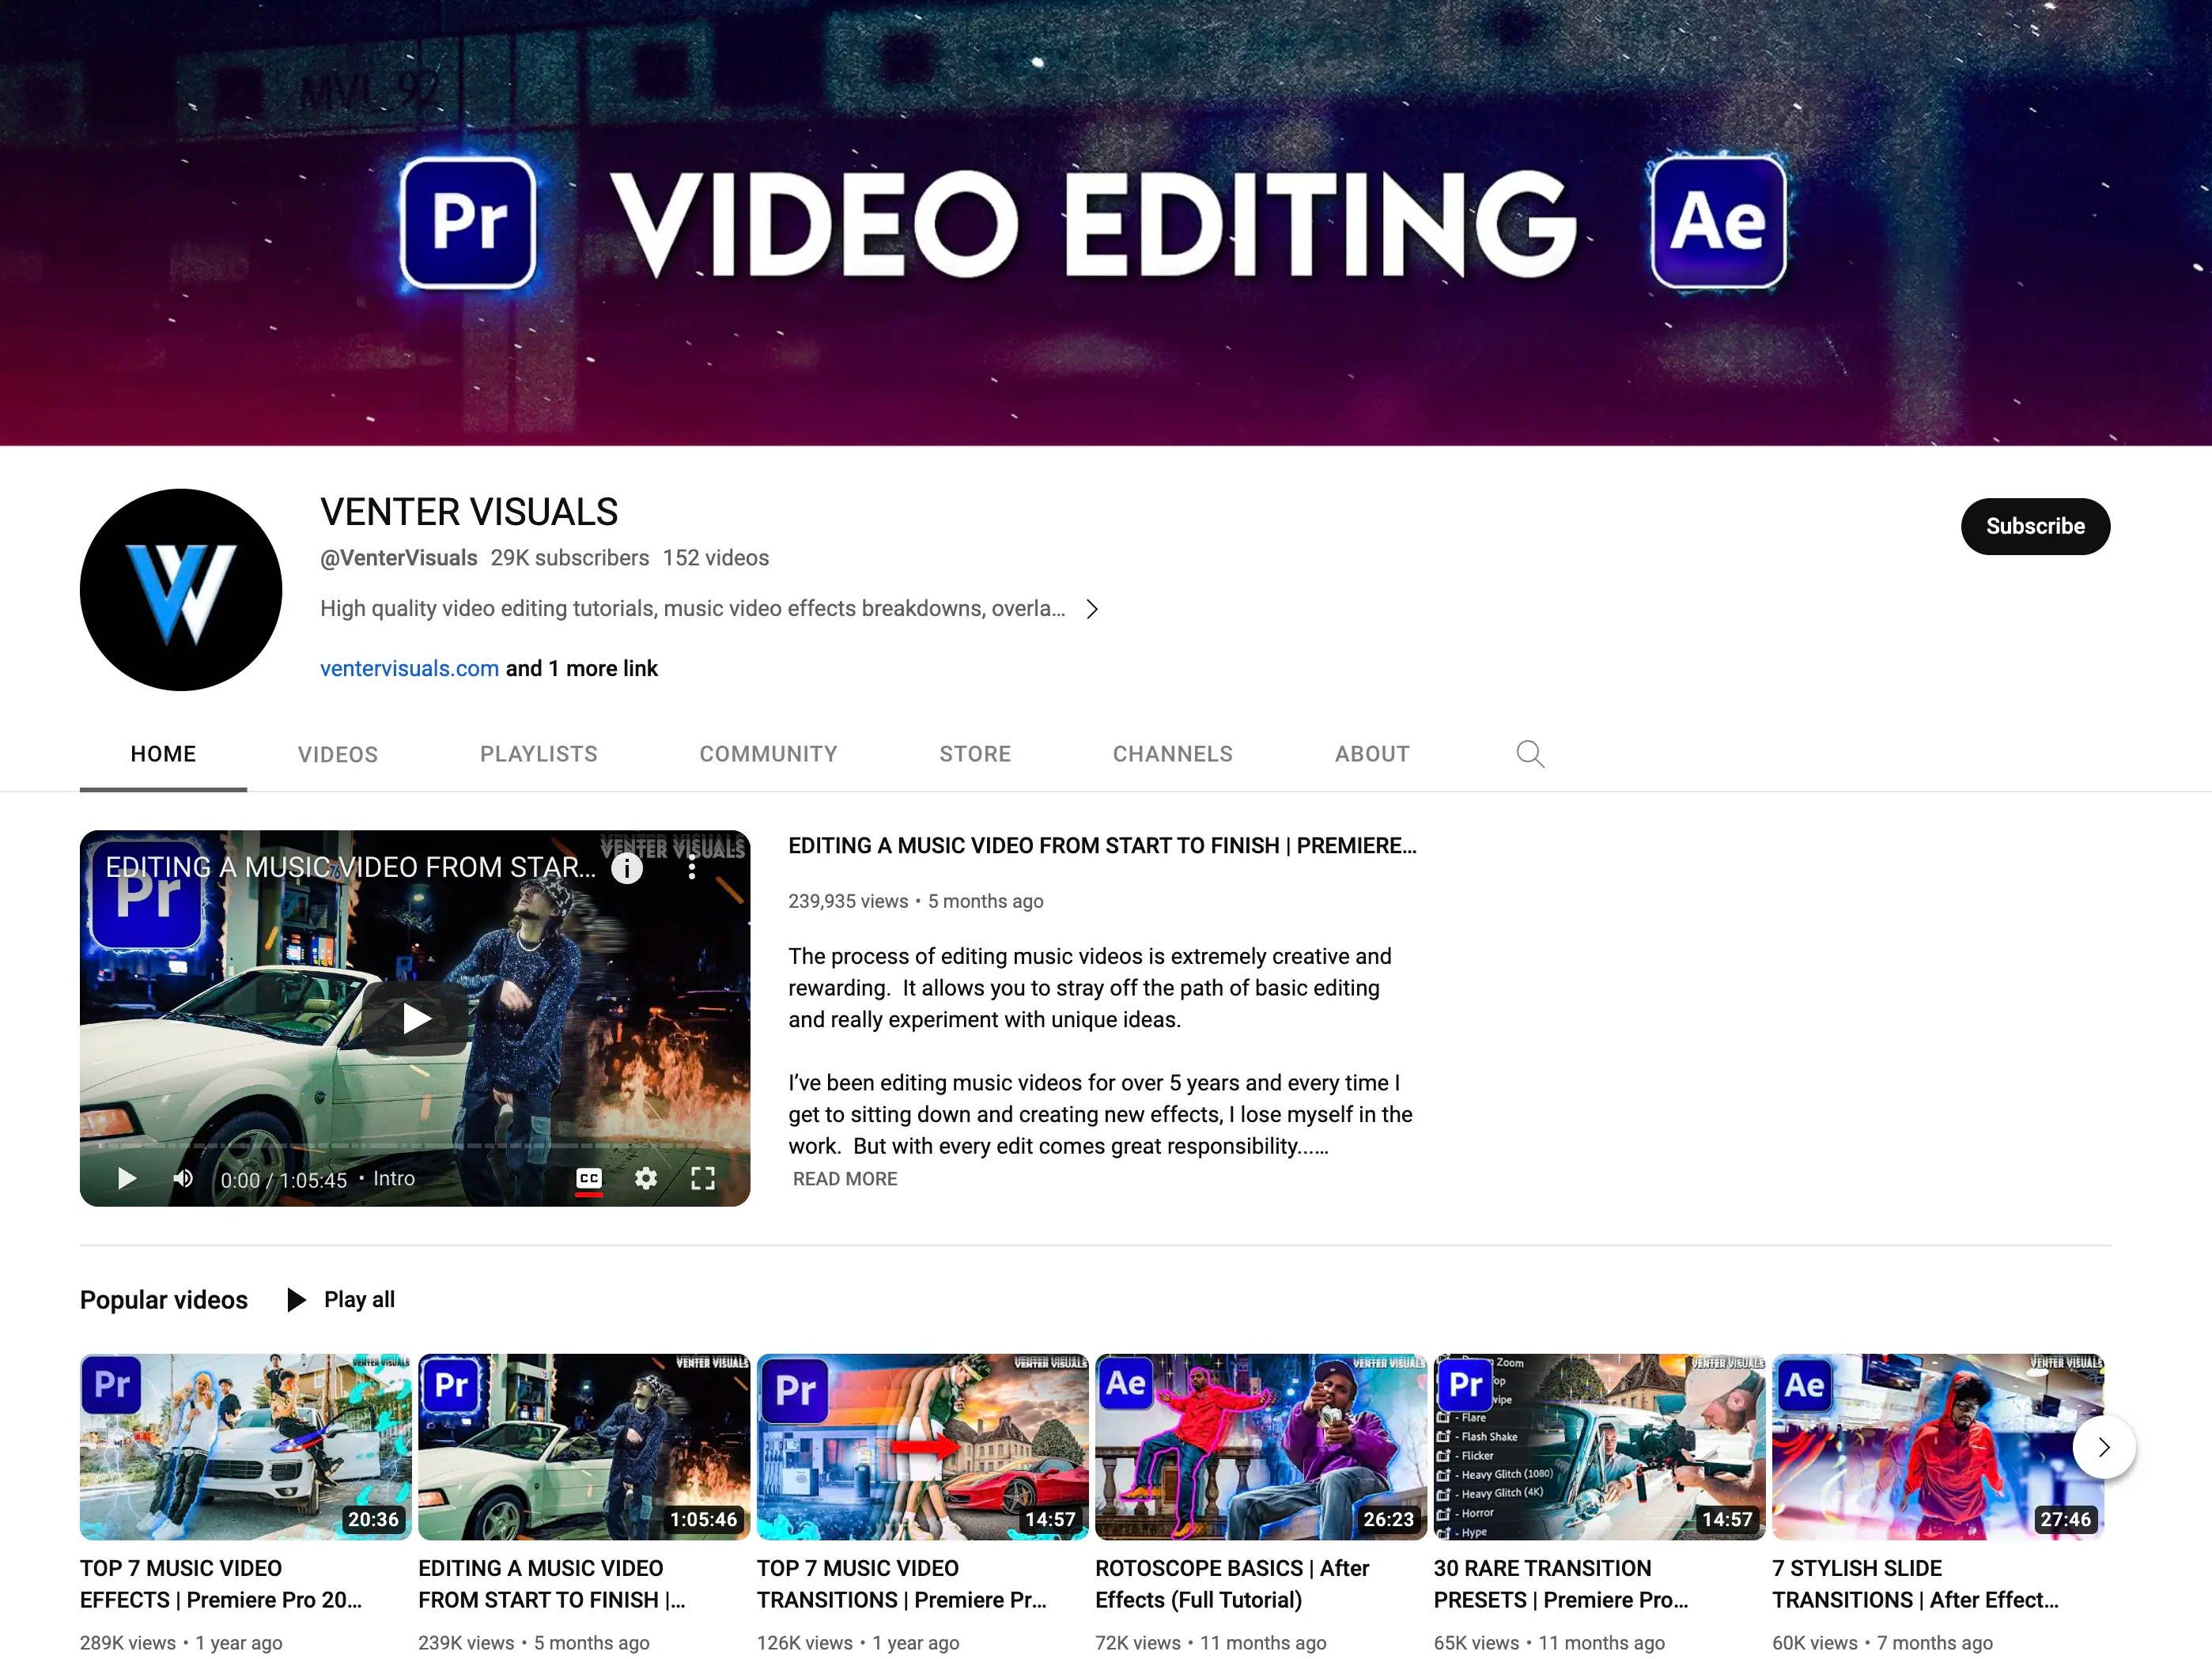Expand the channel description chevron
Screen dimensions: 2212x1659
pyautogui.click(x=1092, y=609)
